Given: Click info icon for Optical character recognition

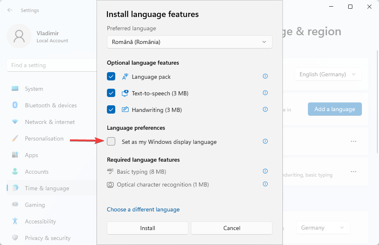Looking at the screenshot, I should [x=265, y=184].
